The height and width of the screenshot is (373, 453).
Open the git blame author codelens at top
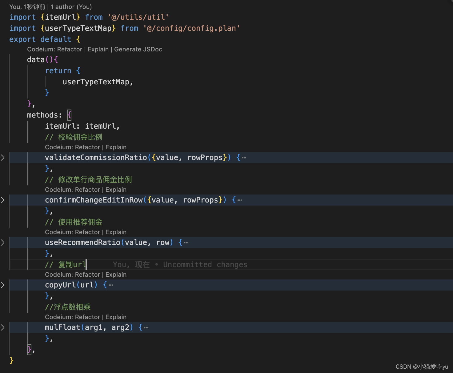click(50, 7)
